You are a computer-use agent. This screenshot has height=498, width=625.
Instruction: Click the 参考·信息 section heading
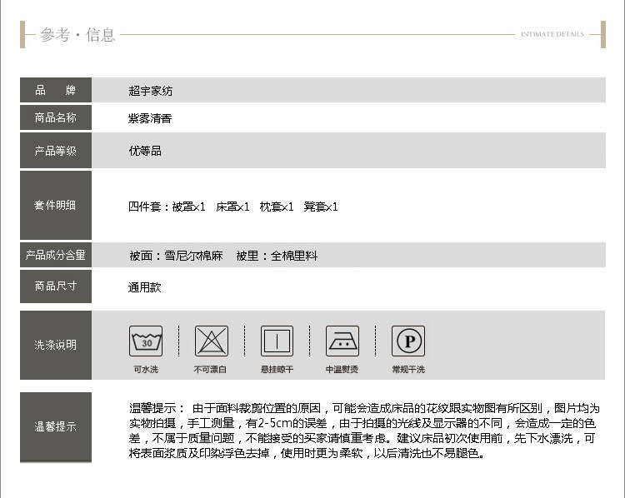(x=77, y=35)
